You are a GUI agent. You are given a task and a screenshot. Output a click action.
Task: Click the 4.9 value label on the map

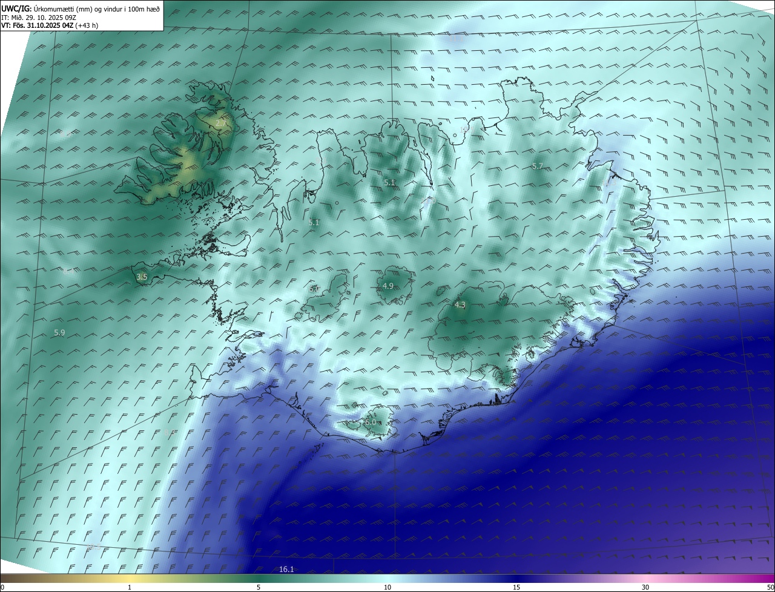[x=388, y=286]
